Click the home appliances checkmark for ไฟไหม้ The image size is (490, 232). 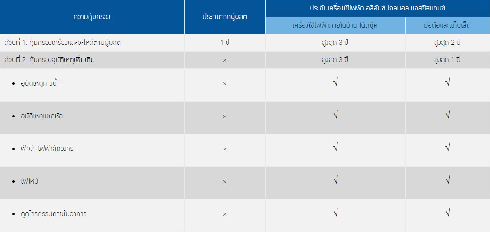[335, 180]
